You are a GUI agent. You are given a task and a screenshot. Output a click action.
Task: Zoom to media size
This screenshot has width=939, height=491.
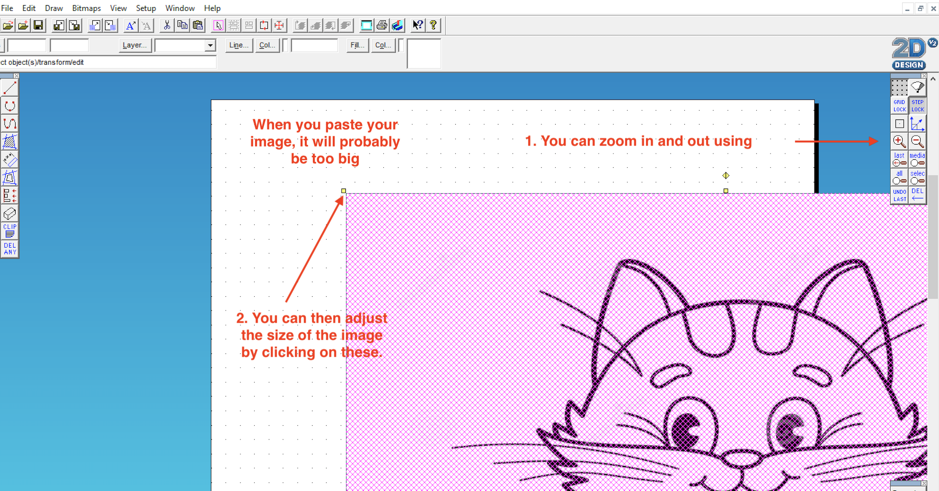coord(917,159)
